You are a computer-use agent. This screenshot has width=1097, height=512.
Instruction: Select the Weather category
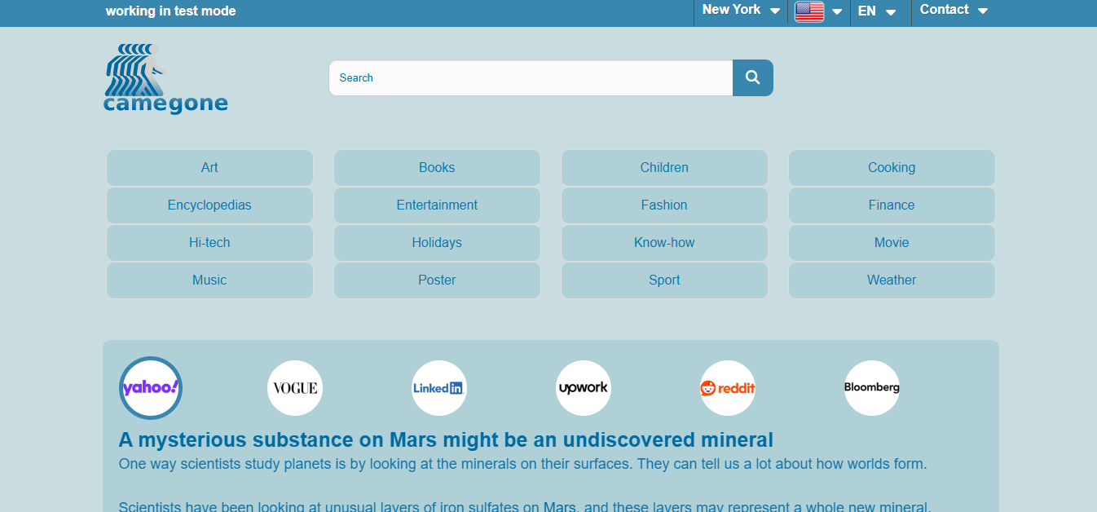pyautogui.click(x=892, y=280)
